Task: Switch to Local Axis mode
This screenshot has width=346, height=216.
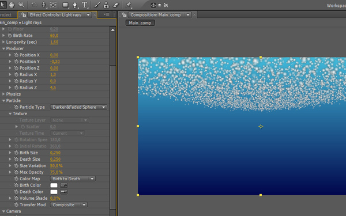Action: [153, 5]
